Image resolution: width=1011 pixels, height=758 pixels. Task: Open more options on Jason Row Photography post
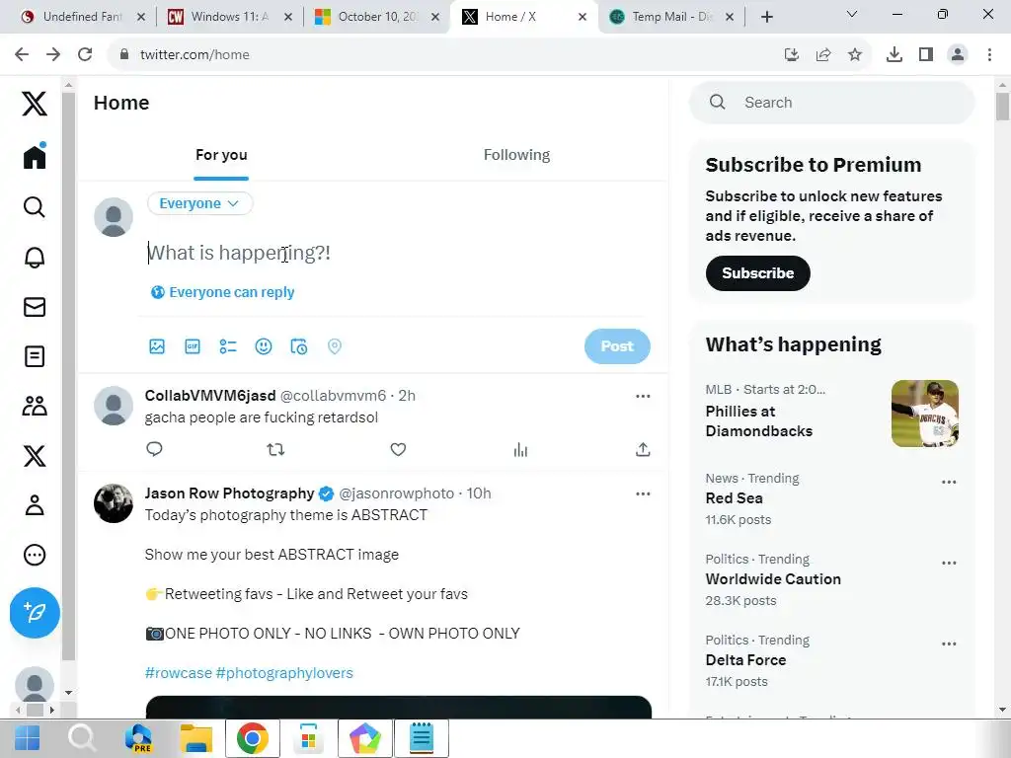coord(642,493)
